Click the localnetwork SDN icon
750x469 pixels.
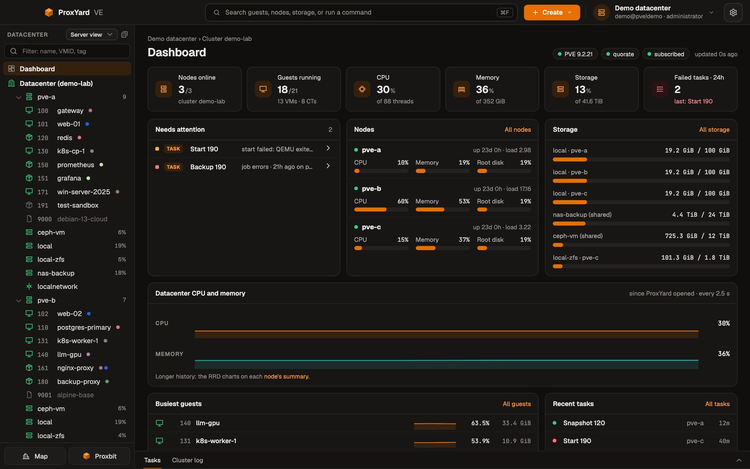pos(29,286)
